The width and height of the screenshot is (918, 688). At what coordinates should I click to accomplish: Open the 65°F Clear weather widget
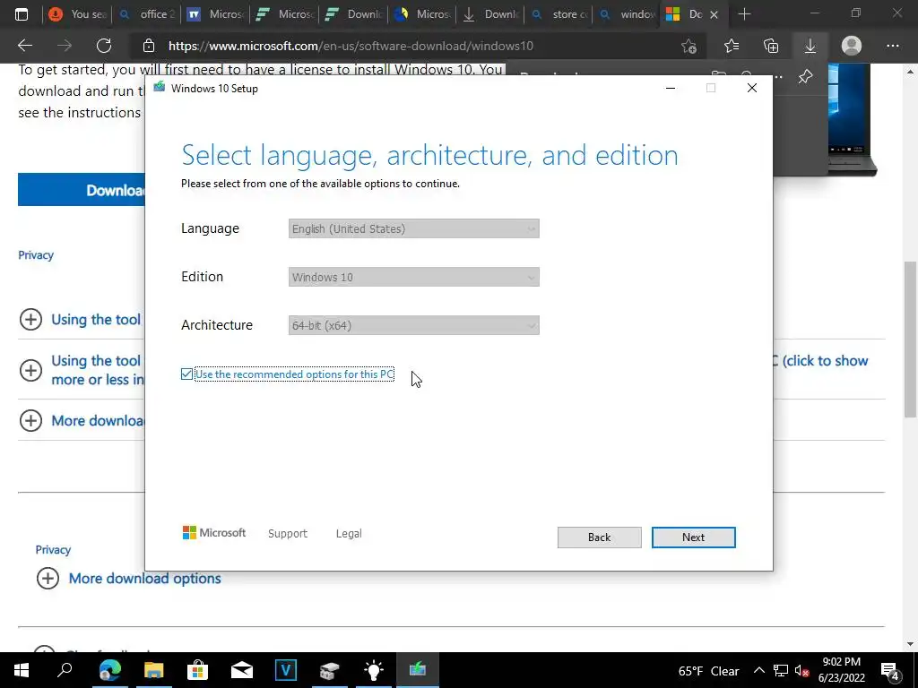[708, 671]
